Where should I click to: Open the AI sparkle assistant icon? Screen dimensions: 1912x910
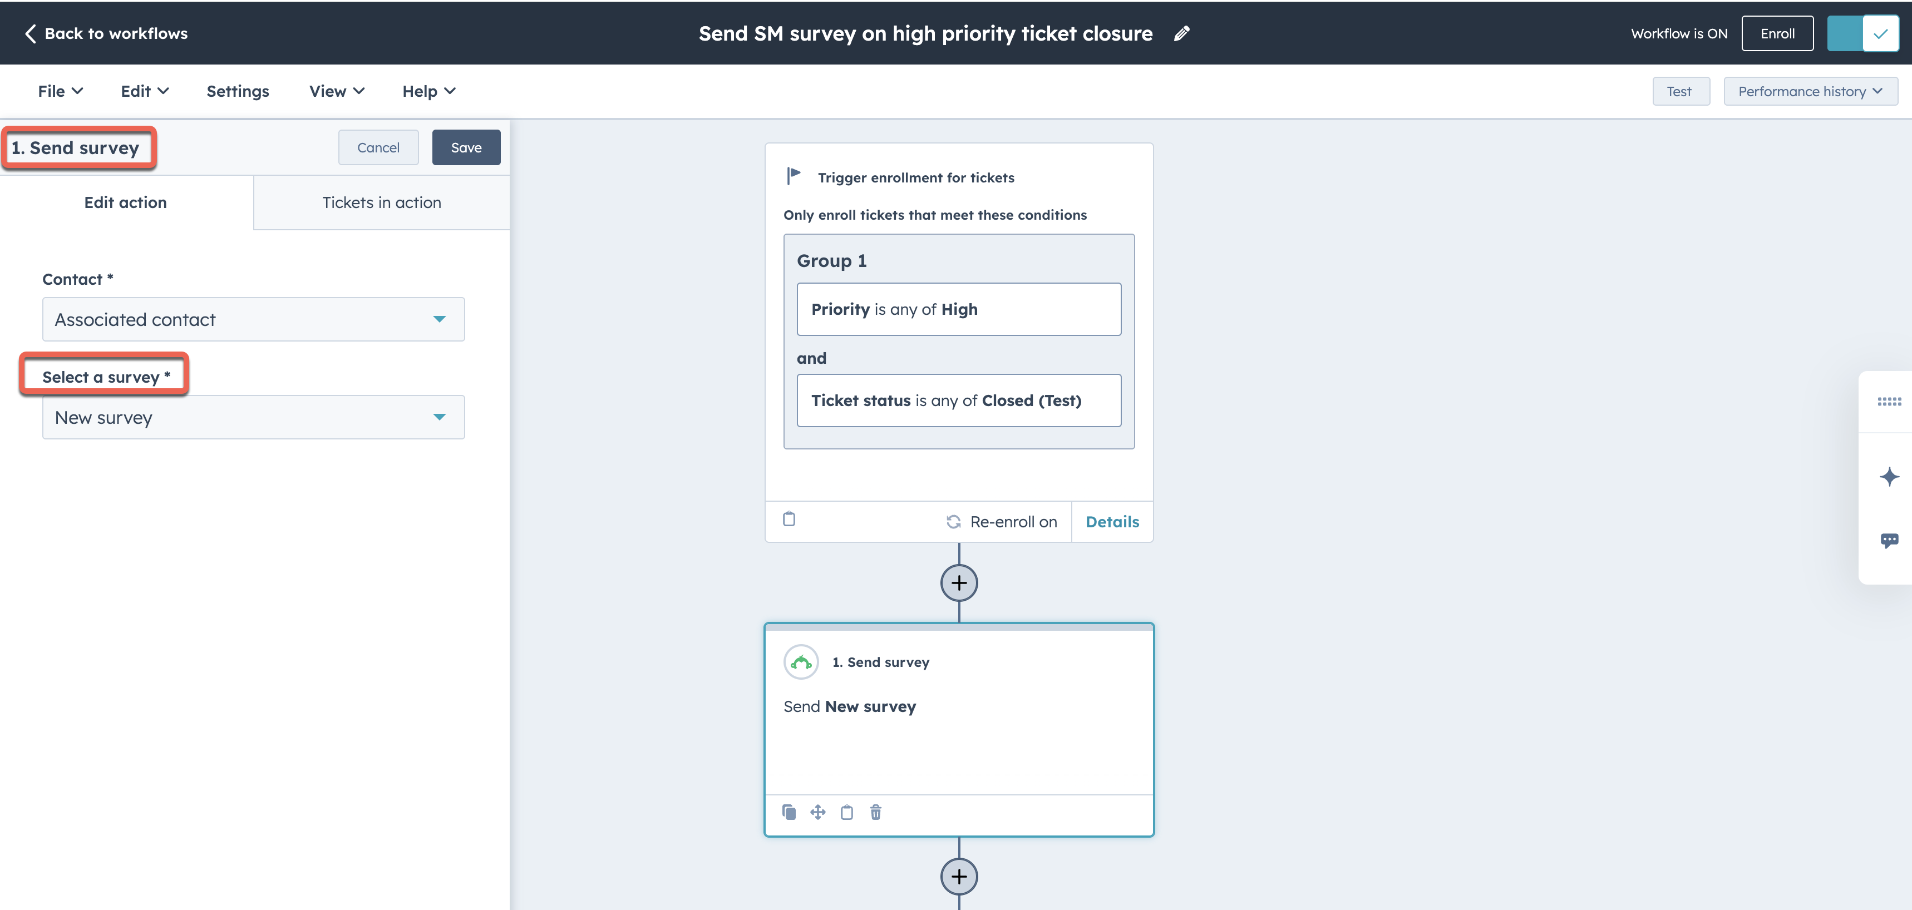pos(1889,476)
